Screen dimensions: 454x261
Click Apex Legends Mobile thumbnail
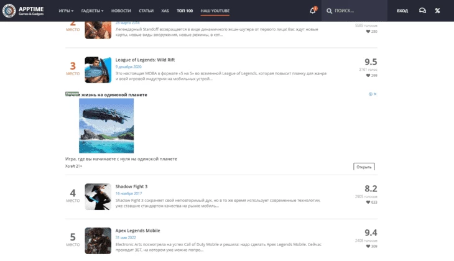click(x=98, y=240)
